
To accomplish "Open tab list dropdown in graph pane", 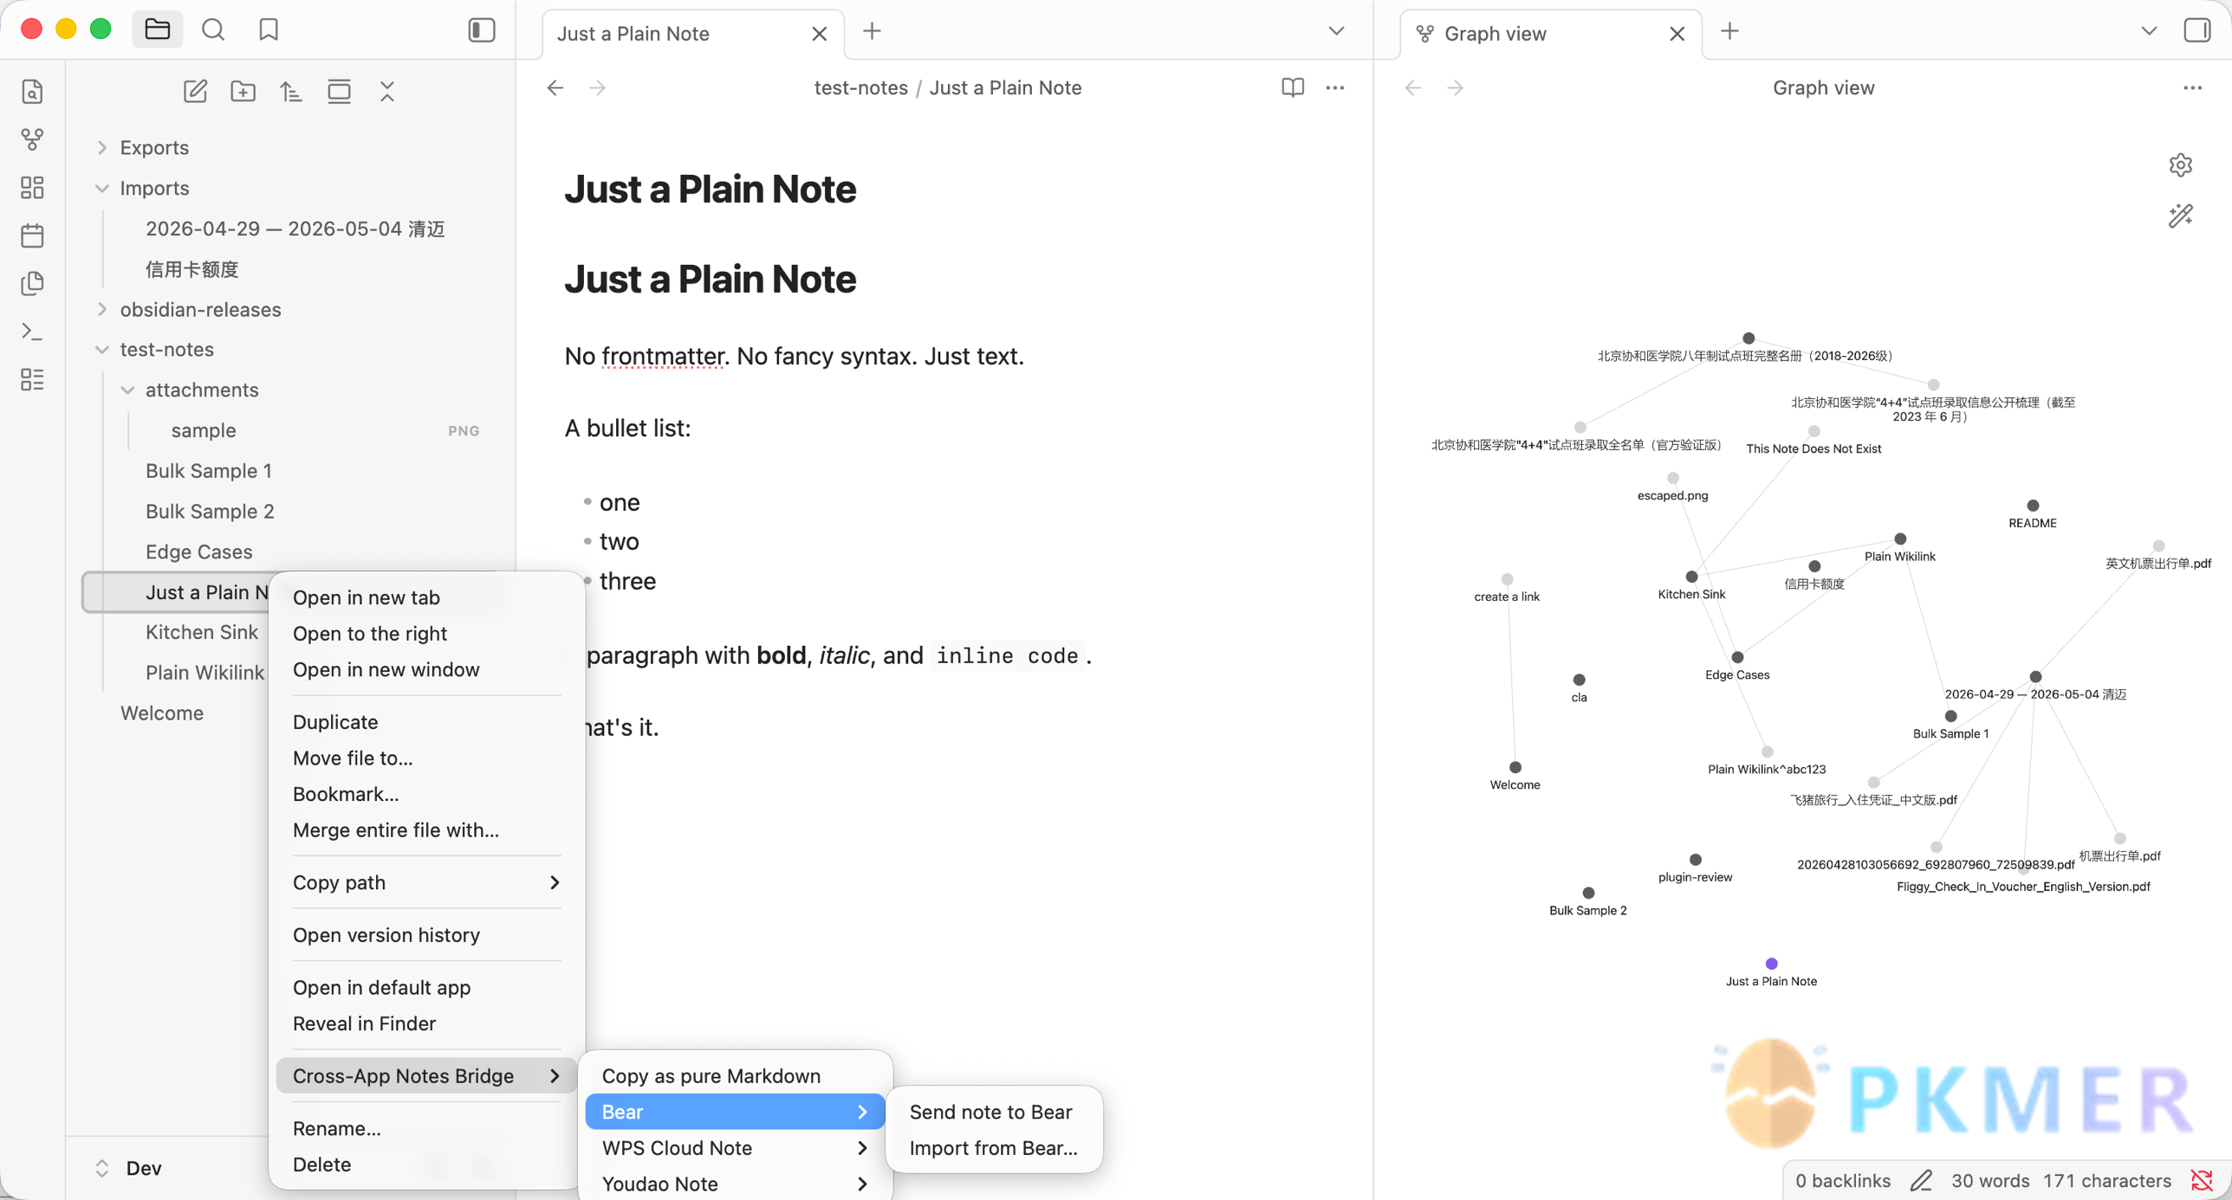I will point(2149,31).
